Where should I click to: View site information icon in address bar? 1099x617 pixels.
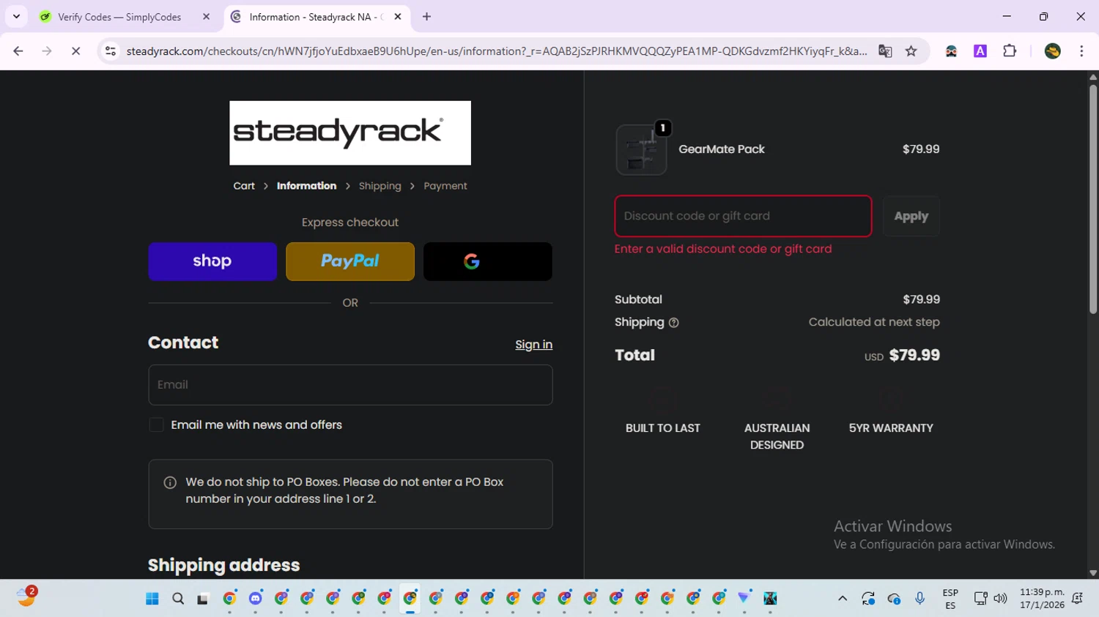(111, 51)
